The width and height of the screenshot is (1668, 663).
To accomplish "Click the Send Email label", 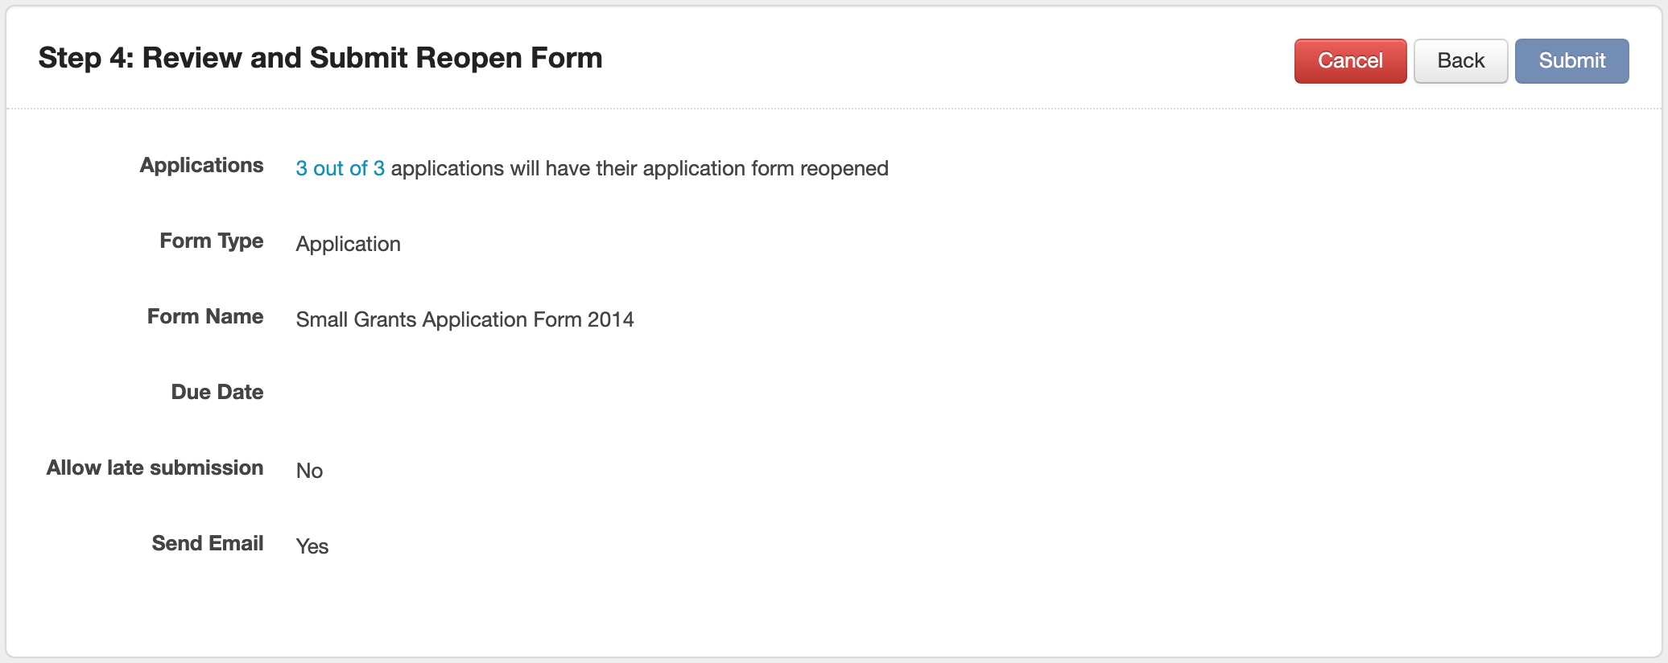I will [207, 543].
